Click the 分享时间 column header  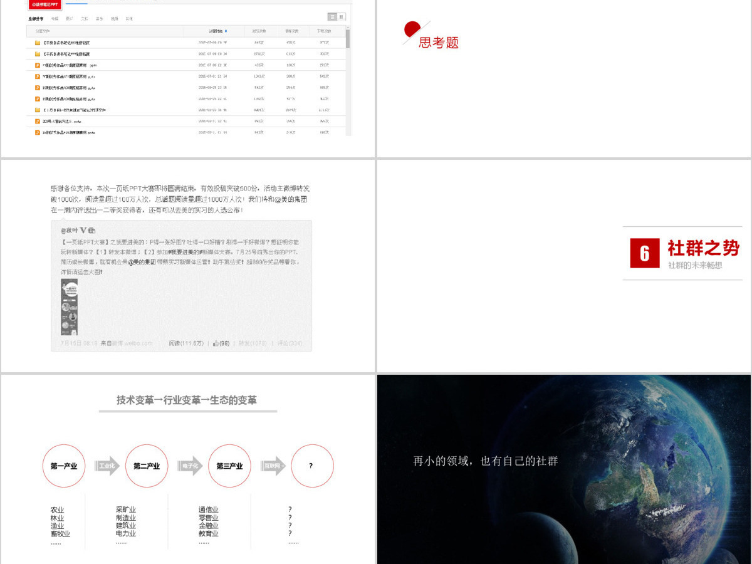[x=216, y=31]
